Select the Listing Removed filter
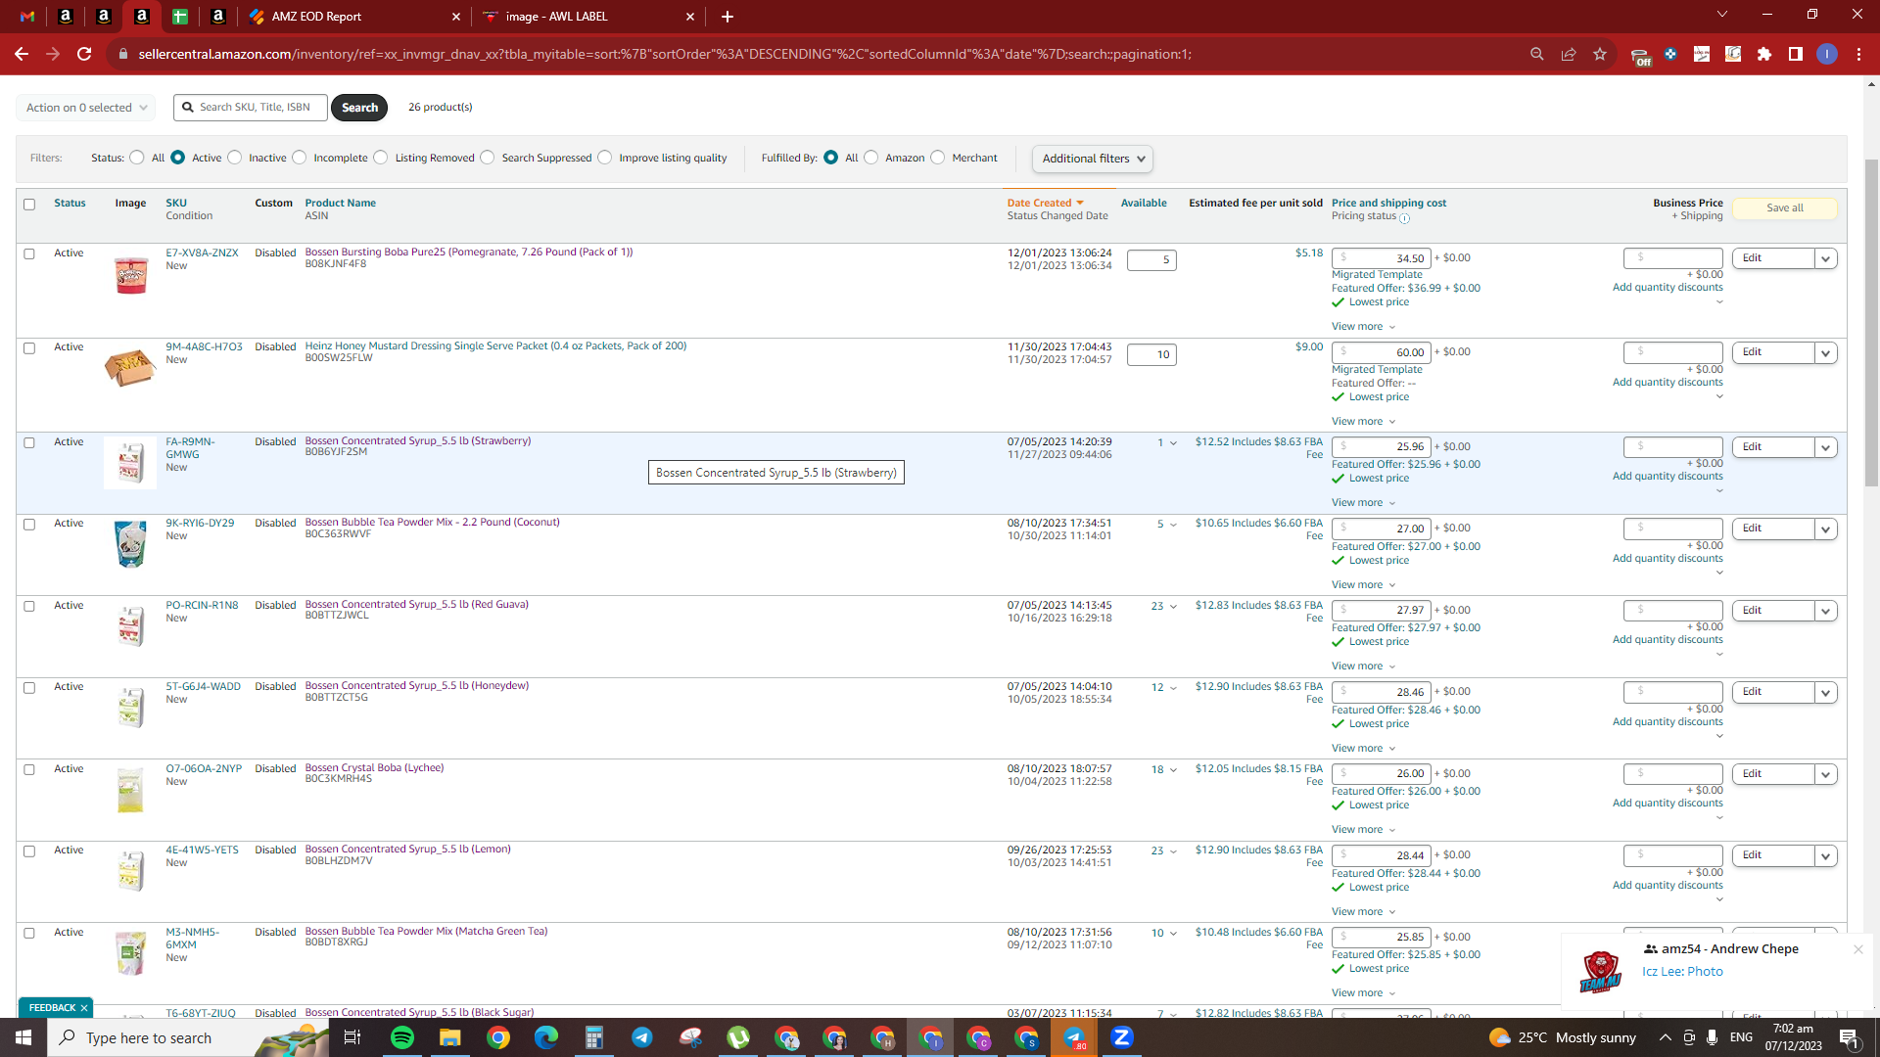The image size is (1880, 1057). 381,158
